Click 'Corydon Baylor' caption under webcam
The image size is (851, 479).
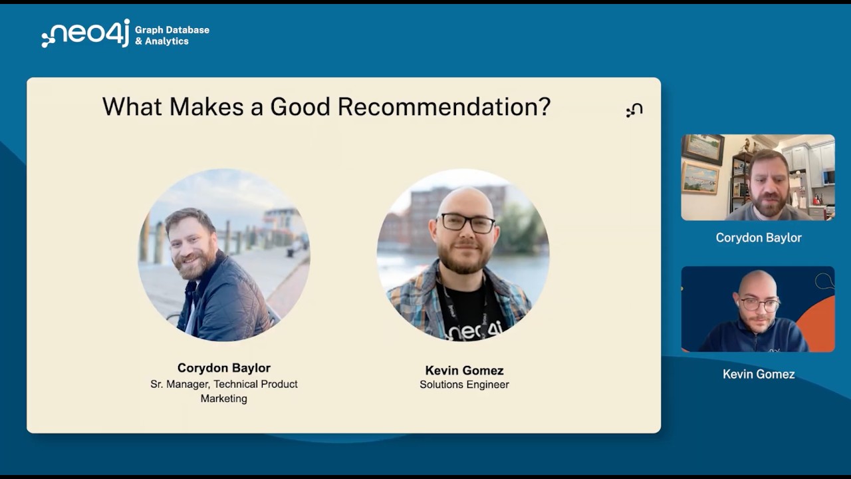[x=759, y=238]
